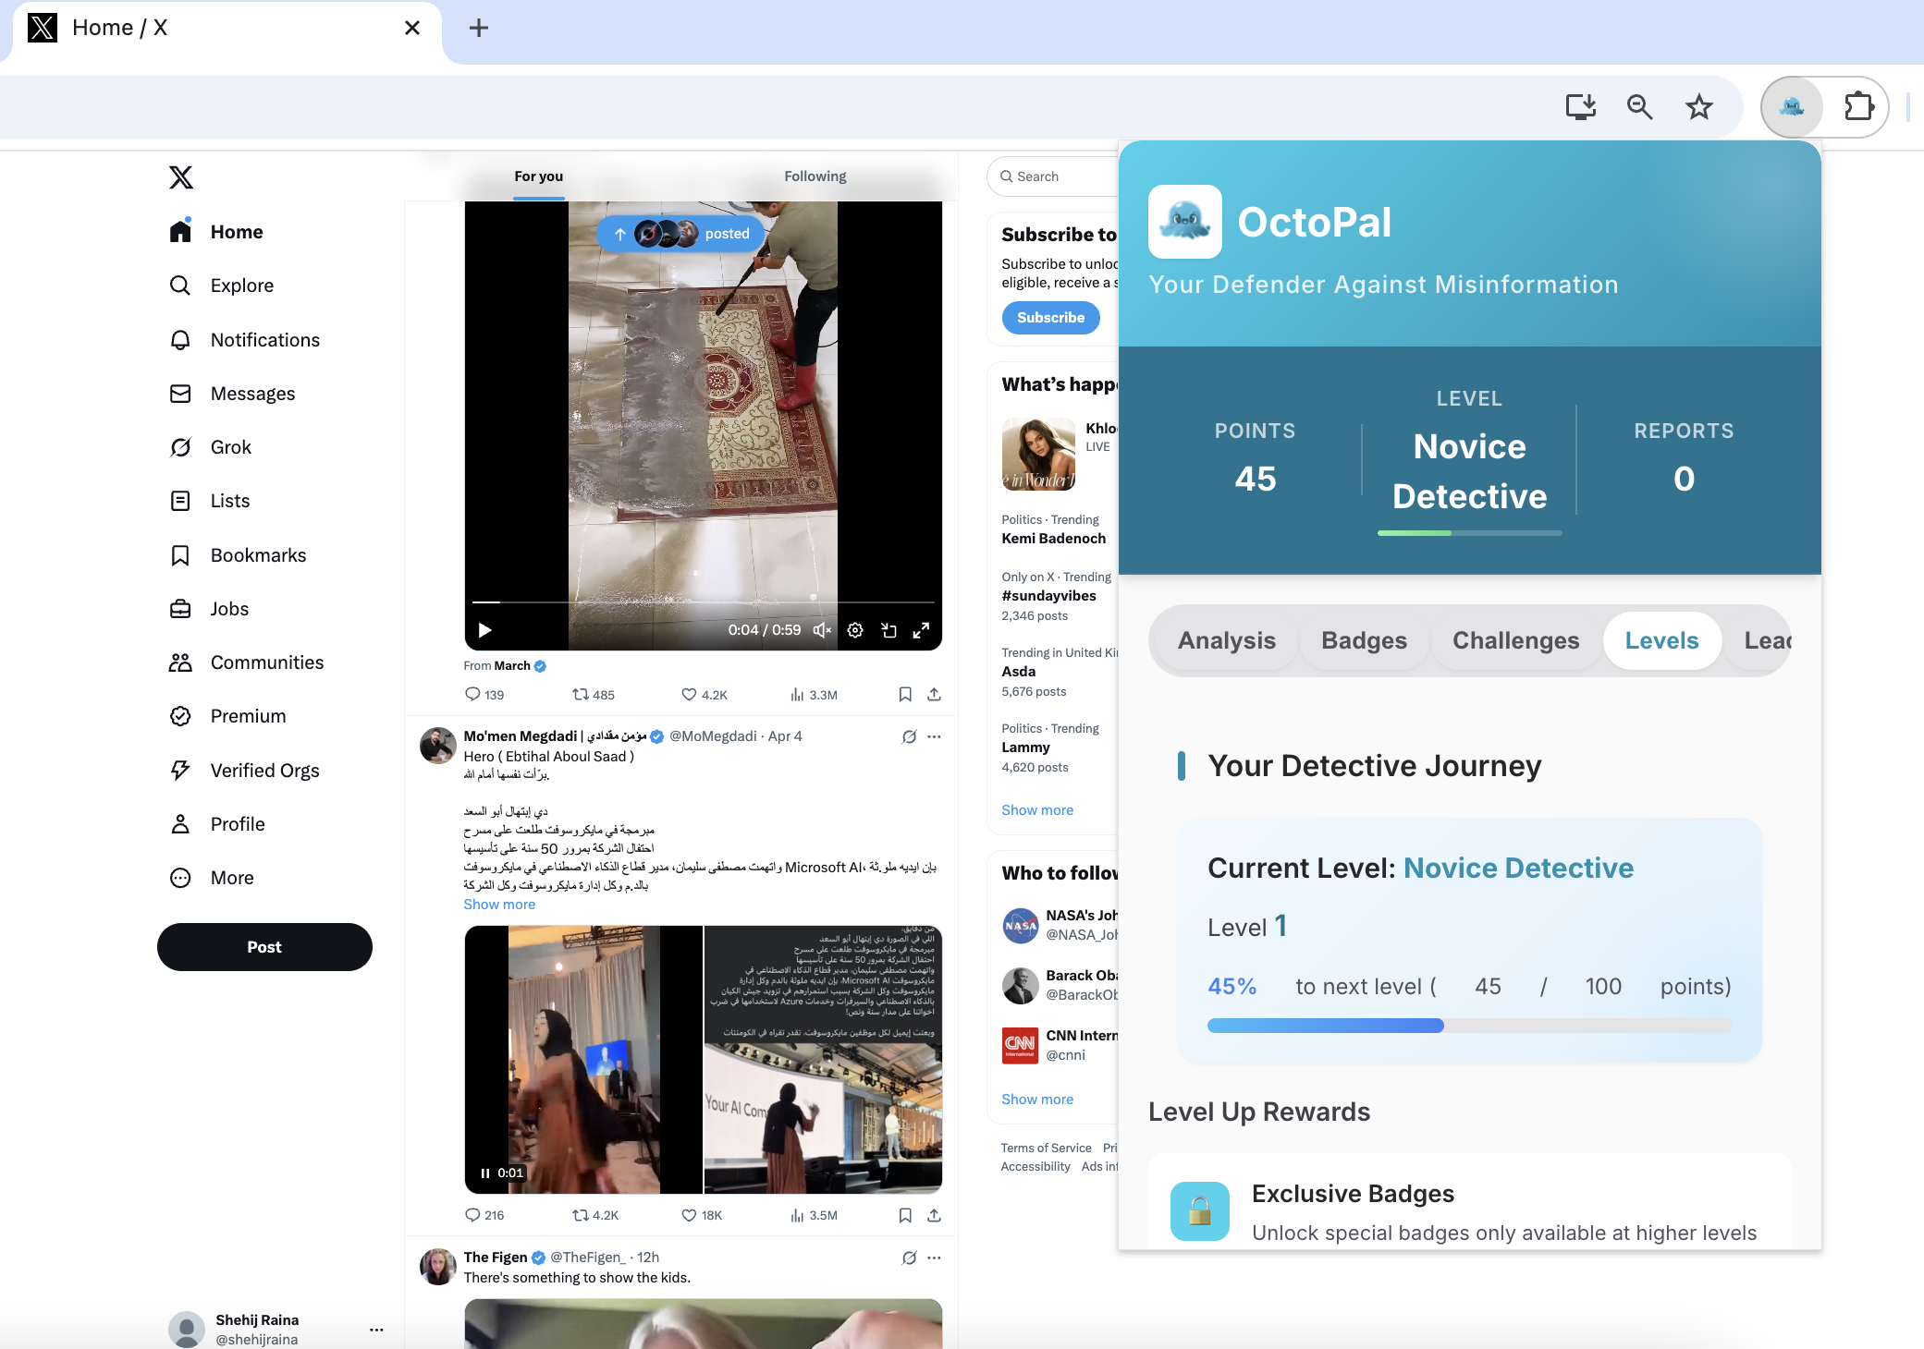The image size is (1924, 1349).
Task: Switch to the Following timeline tab
Action: tap(815, 176)
